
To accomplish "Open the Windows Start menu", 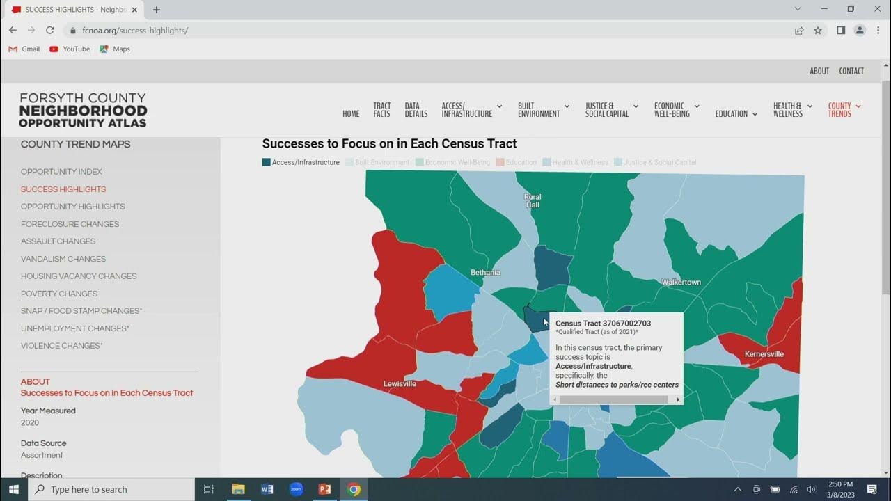I will tap(14, 489).
